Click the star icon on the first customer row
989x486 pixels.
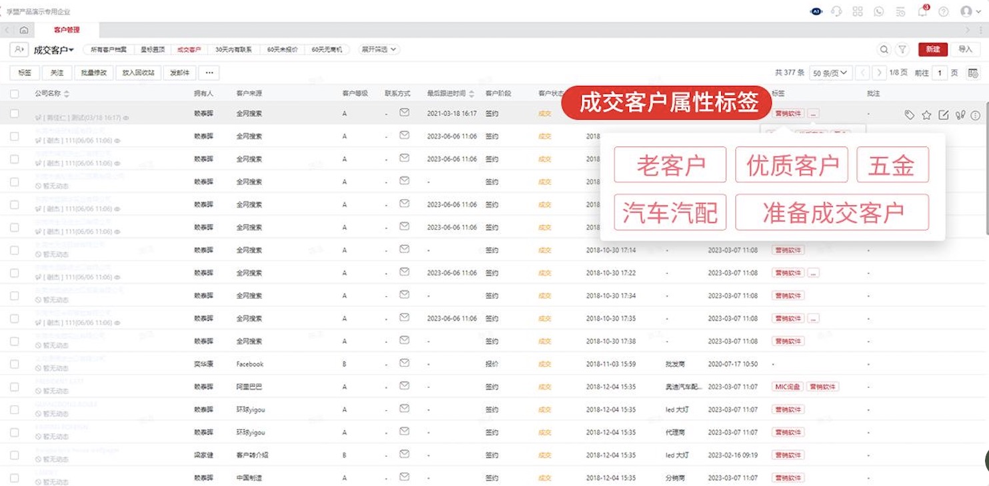tap(926, 115)
